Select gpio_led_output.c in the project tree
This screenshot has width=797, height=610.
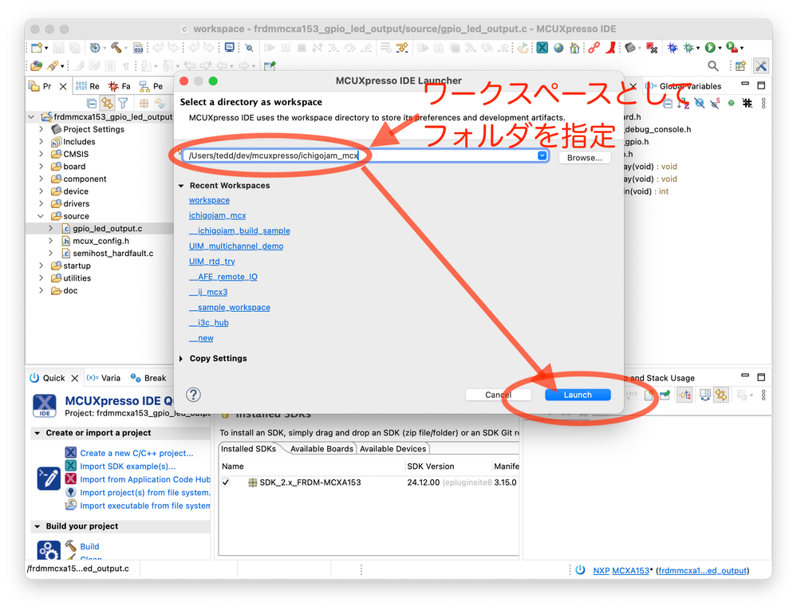click(x=107, y=229)
